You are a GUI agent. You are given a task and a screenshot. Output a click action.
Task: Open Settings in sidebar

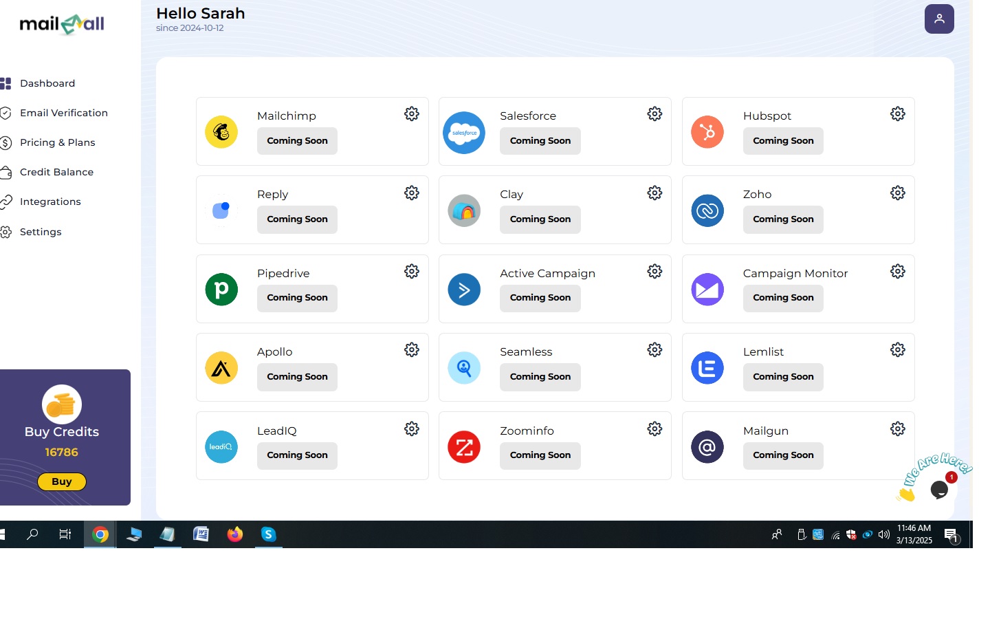tap(41, 232)
